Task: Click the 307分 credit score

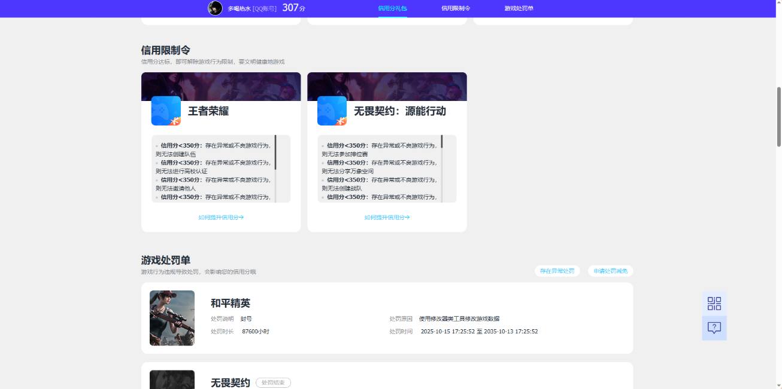Action: 293,8
